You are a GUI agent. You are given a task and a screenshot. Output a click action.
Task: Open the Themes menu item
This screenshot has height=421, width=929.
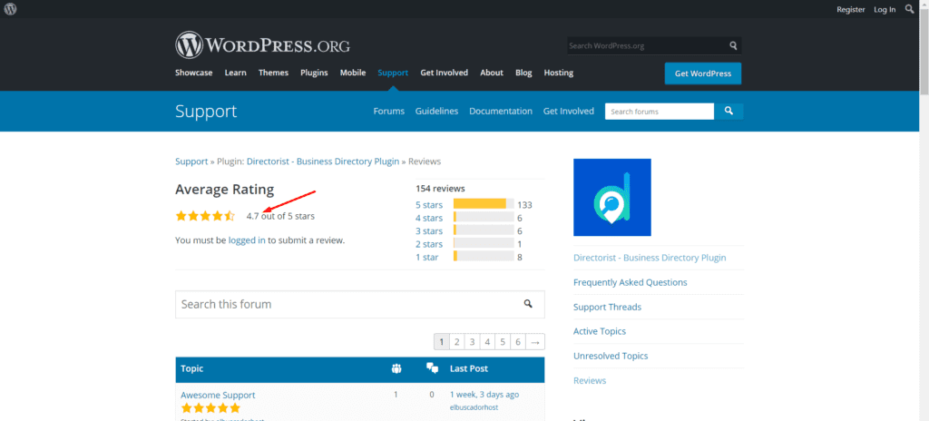[273, 73]
